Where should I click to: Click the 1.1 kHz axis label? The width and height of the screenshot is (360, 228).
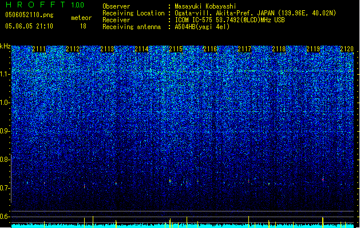[x=5, y=74]
